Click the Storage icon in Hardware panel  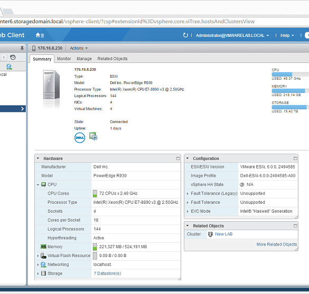[x=43, y=273]
